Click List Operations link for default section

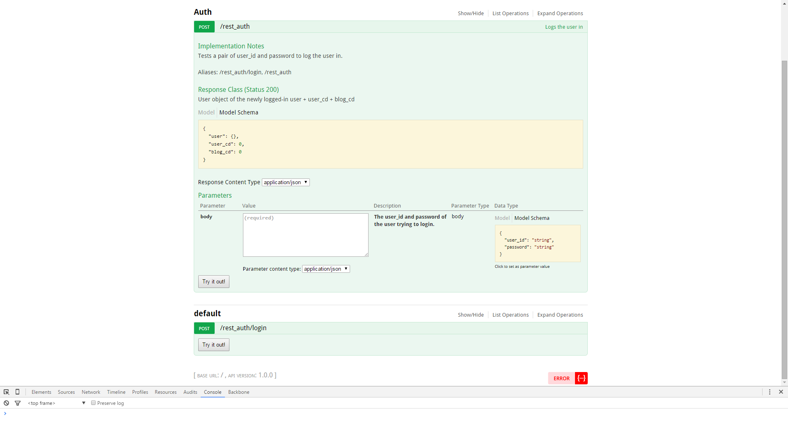510,315
